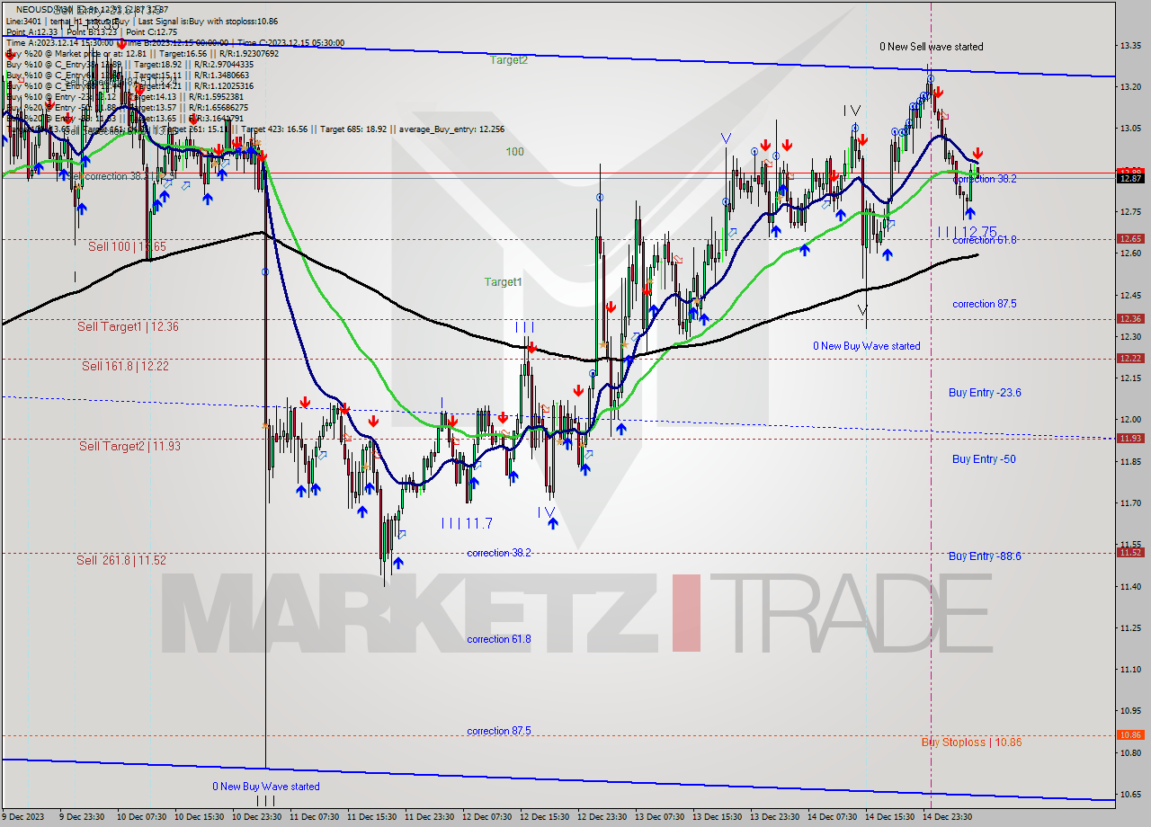This screenshot has width=1151, height=827.
Task: Select 'Buy Entry -50' label
Action: coord(984,459)
